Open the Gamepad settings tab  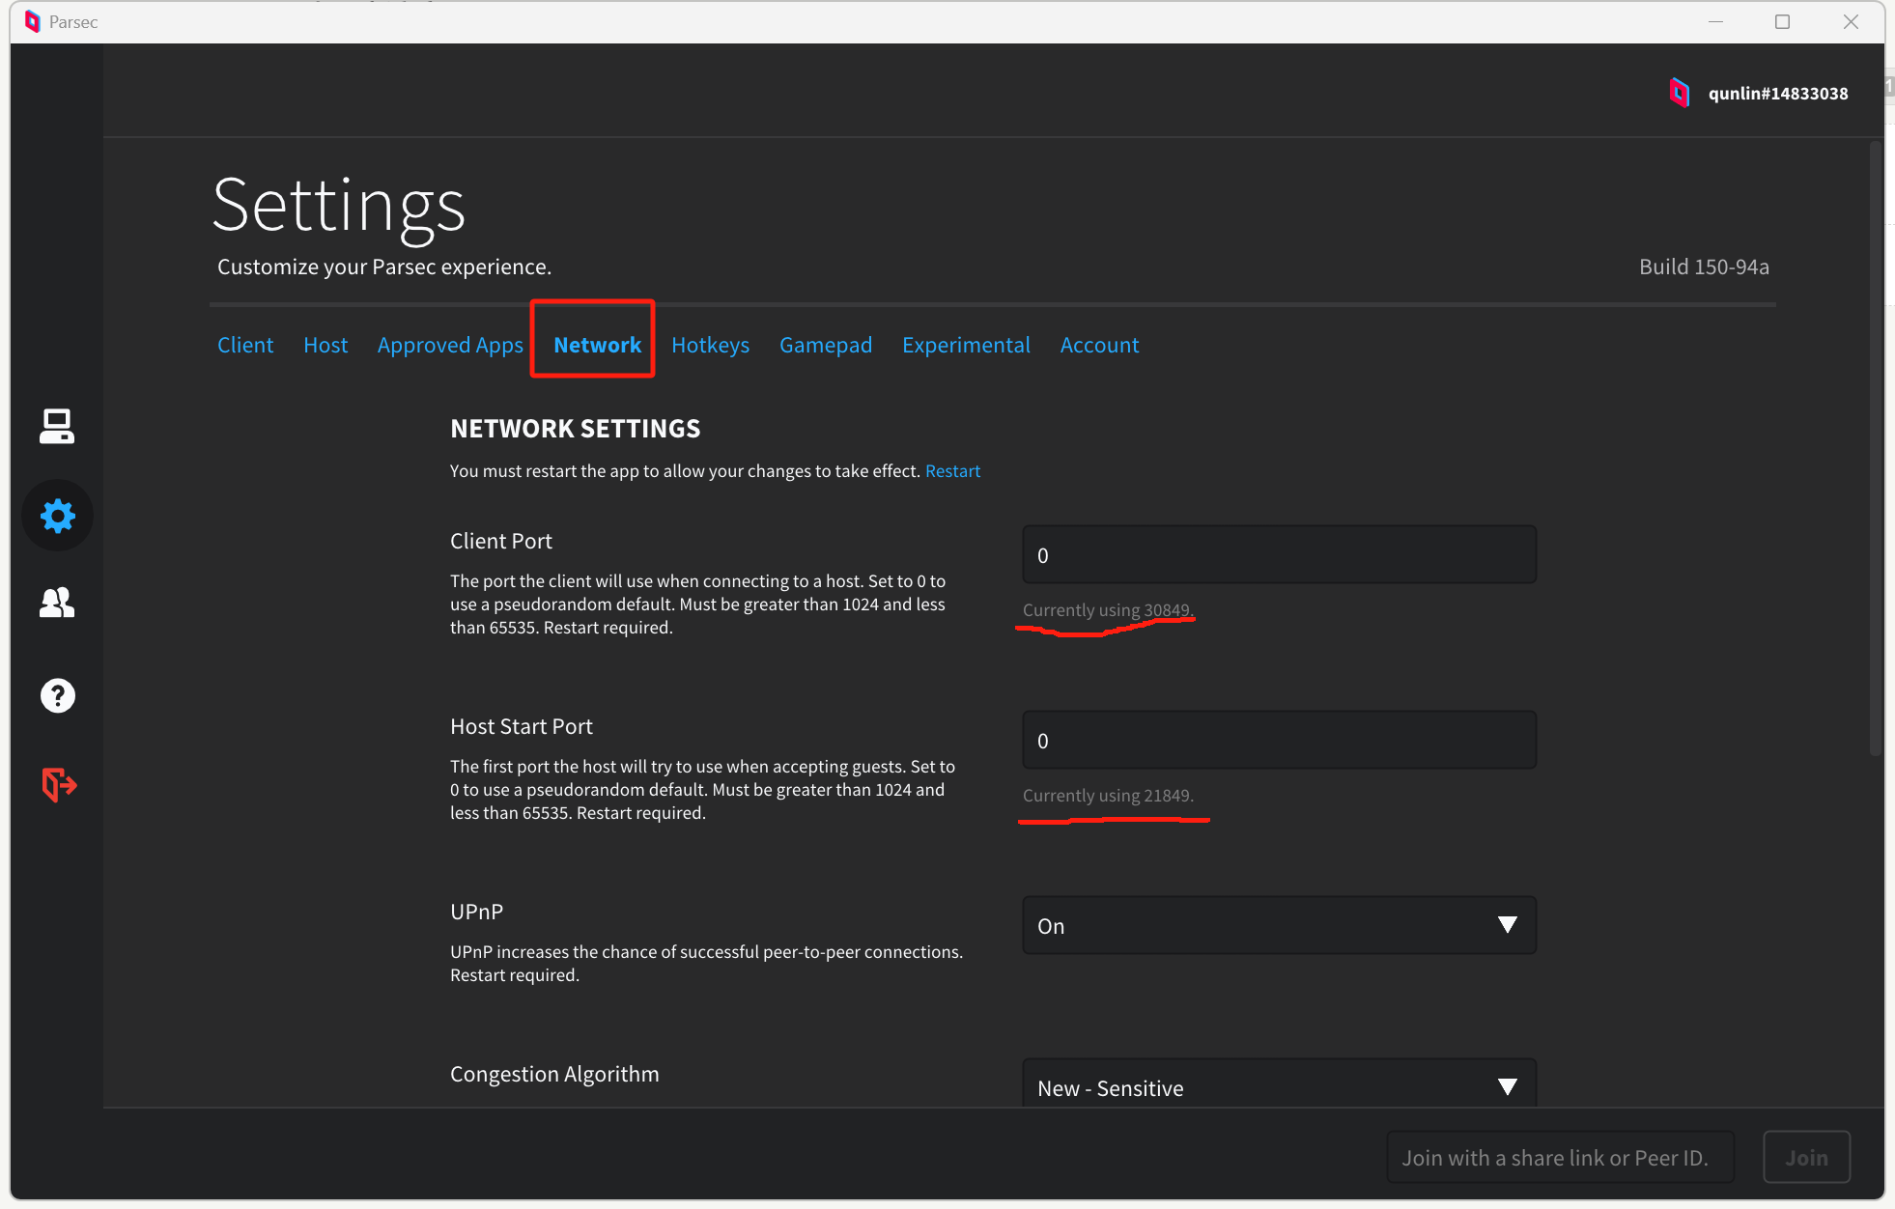tap(825, 345)
